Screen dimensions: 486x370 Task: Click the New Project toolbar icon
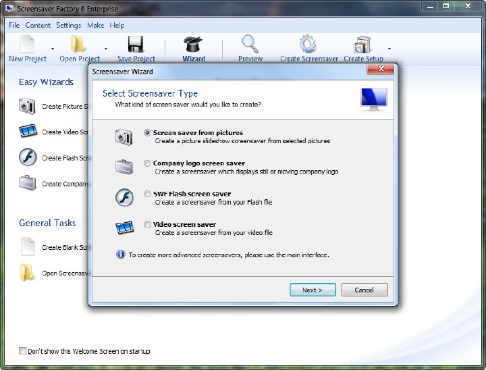27,45
